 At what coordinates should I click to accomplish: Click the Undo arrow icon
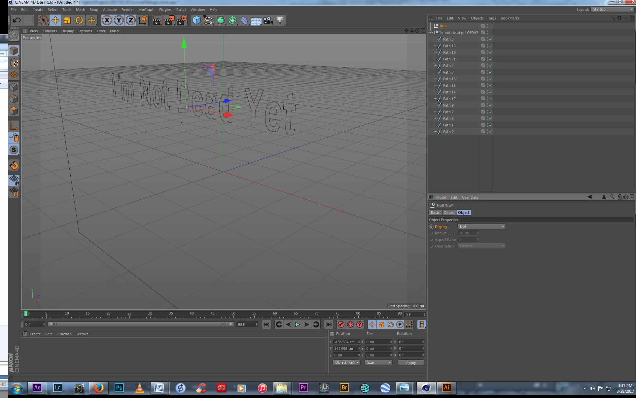pyautogui.click(x=17, y=20)
